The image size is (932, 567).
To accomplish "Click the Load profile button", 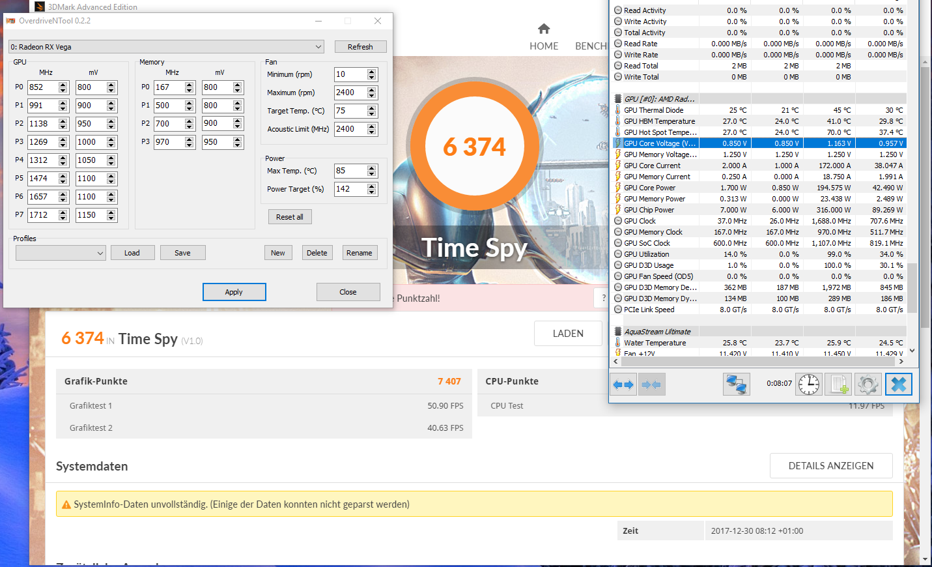I will [x=132, y=253].
